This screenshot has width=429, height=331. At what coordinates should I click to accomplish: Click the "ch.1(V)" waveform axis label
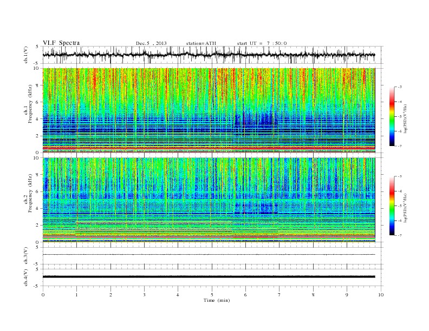(x=26, y=55)
